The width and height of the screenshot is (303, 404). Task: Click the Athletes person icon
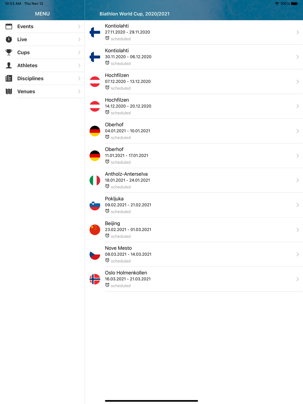[9, 65]
